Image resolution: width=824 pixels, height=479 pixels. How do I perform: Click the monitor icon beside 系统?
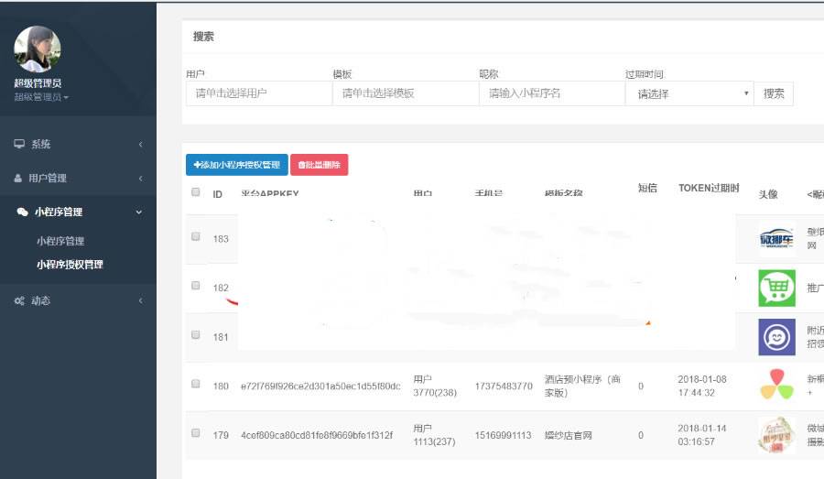tap(19, 144)
